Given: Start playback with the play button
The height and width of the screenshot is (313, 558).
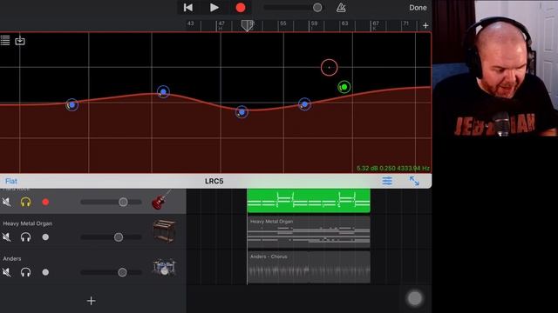Looking at the screenshot, I should point(214,8).
